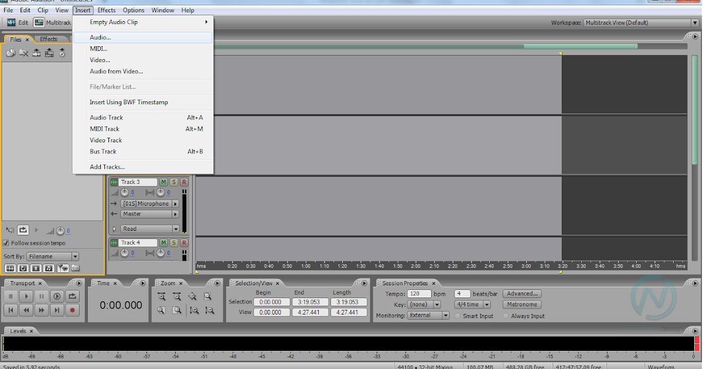Uncheck Follow session tempo
This screenshot has height=369, width=703.
pos(6,243)
